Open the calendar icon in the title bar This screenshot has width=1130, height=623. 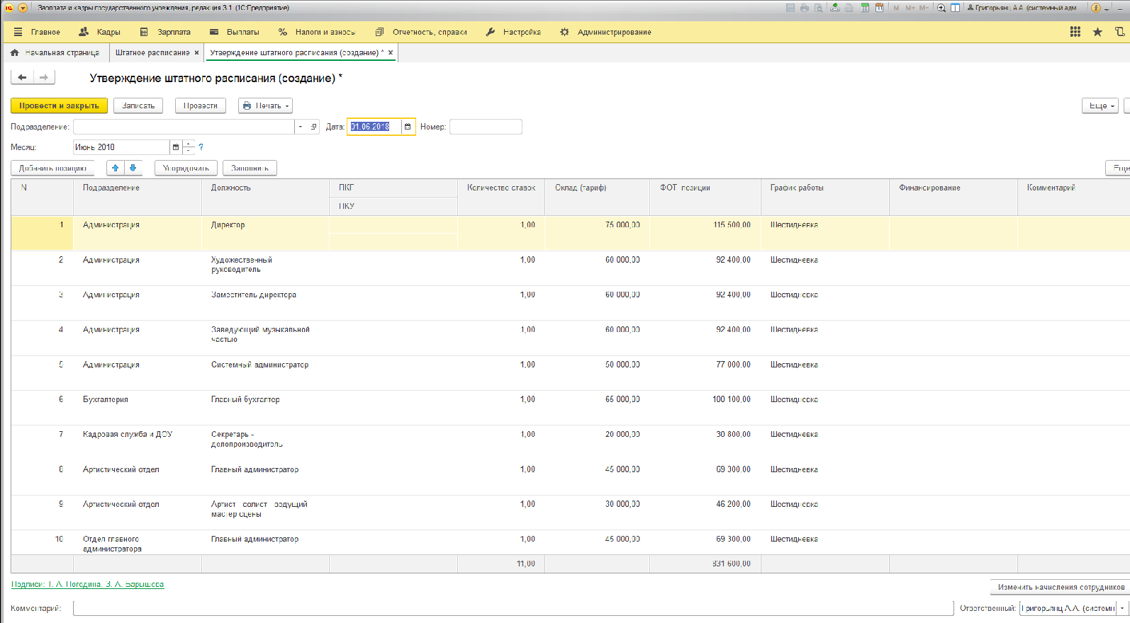coord(879,8)
